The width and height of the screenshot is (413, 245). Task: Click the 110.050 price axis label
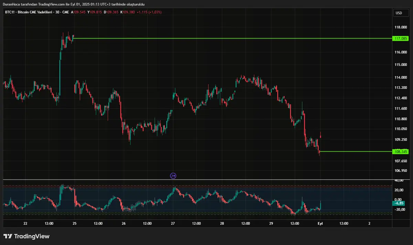click(x=401, y=129)
